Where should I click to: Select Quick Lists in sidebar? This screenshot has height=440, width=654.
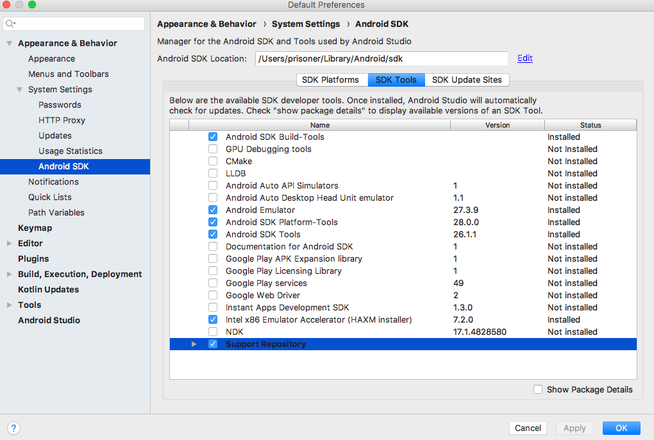click(49, 198)
